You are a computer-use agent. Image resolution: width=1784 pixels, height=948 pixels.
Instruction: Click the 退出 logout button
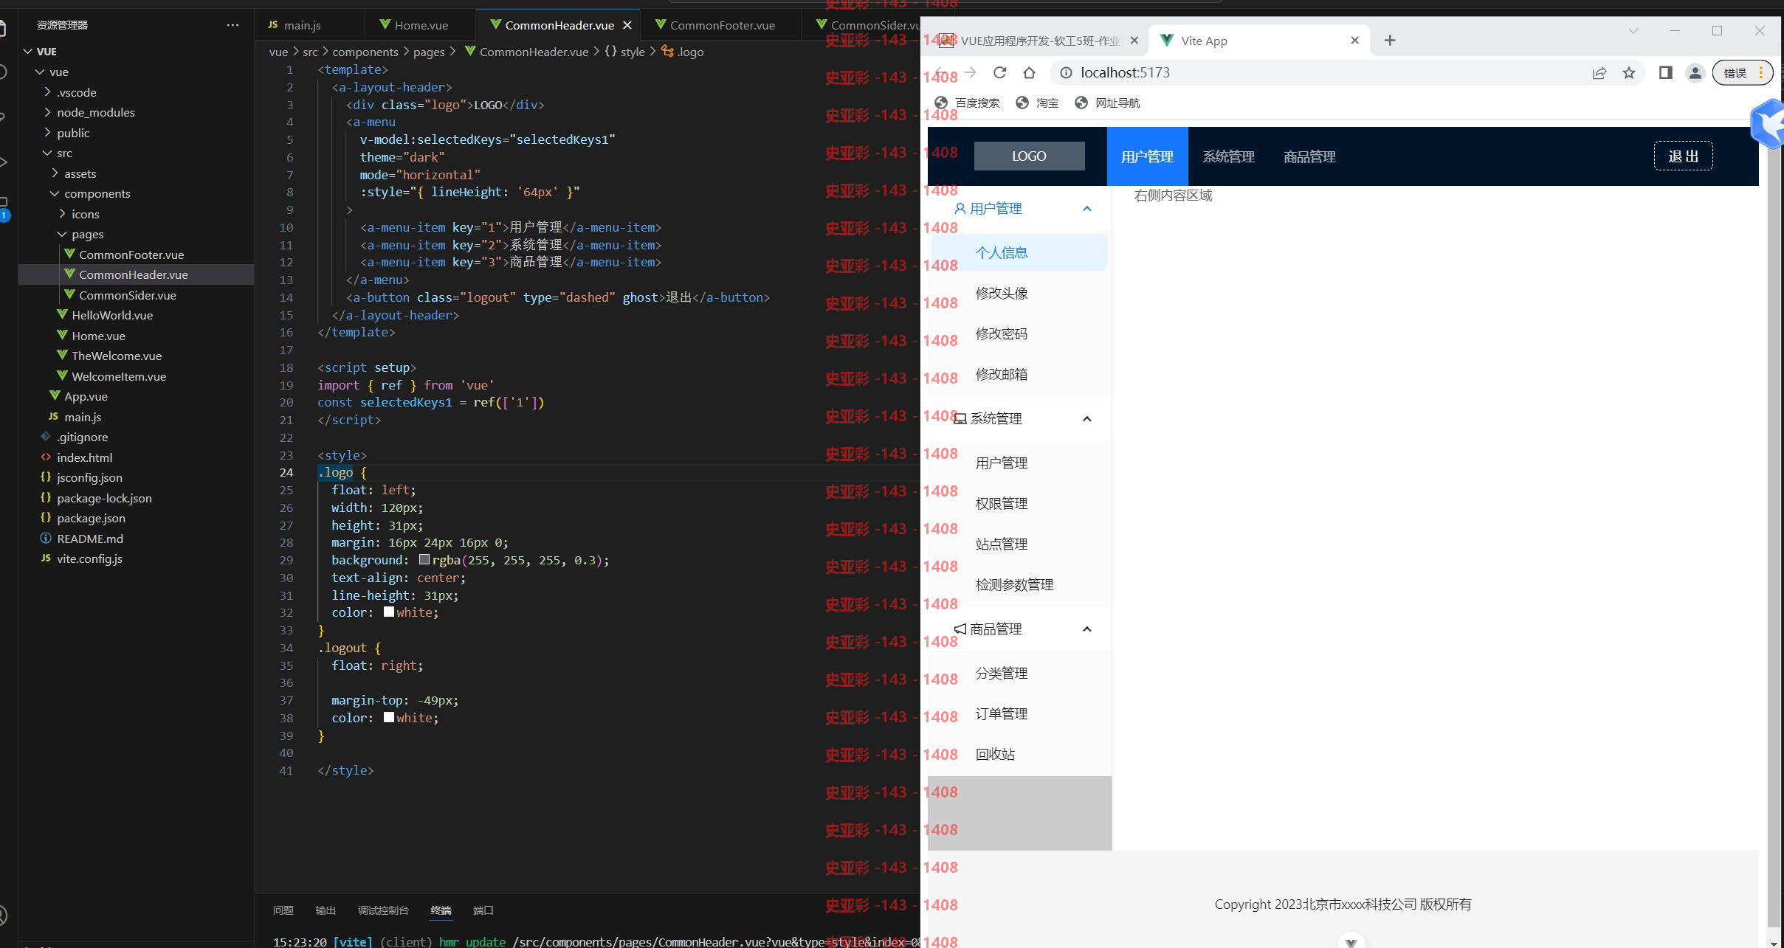click(1683, 156)
